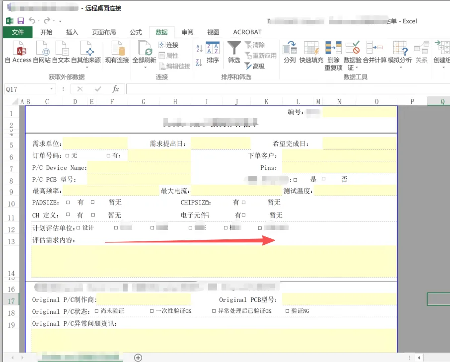The image size is (450, 362).
Task: Run Flash Fill (快速填充)
Action: point(311,52)
